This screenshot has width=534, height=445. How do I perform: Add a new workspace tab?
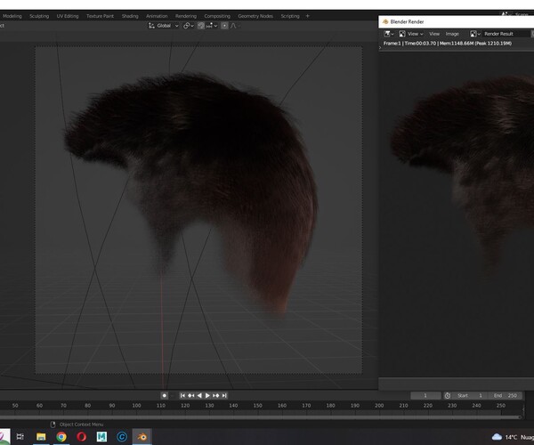(308, 16)
